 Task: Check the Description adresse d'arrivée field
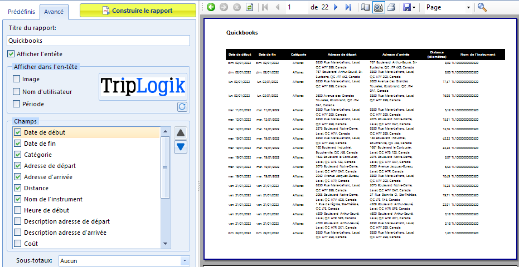(17, 233)
